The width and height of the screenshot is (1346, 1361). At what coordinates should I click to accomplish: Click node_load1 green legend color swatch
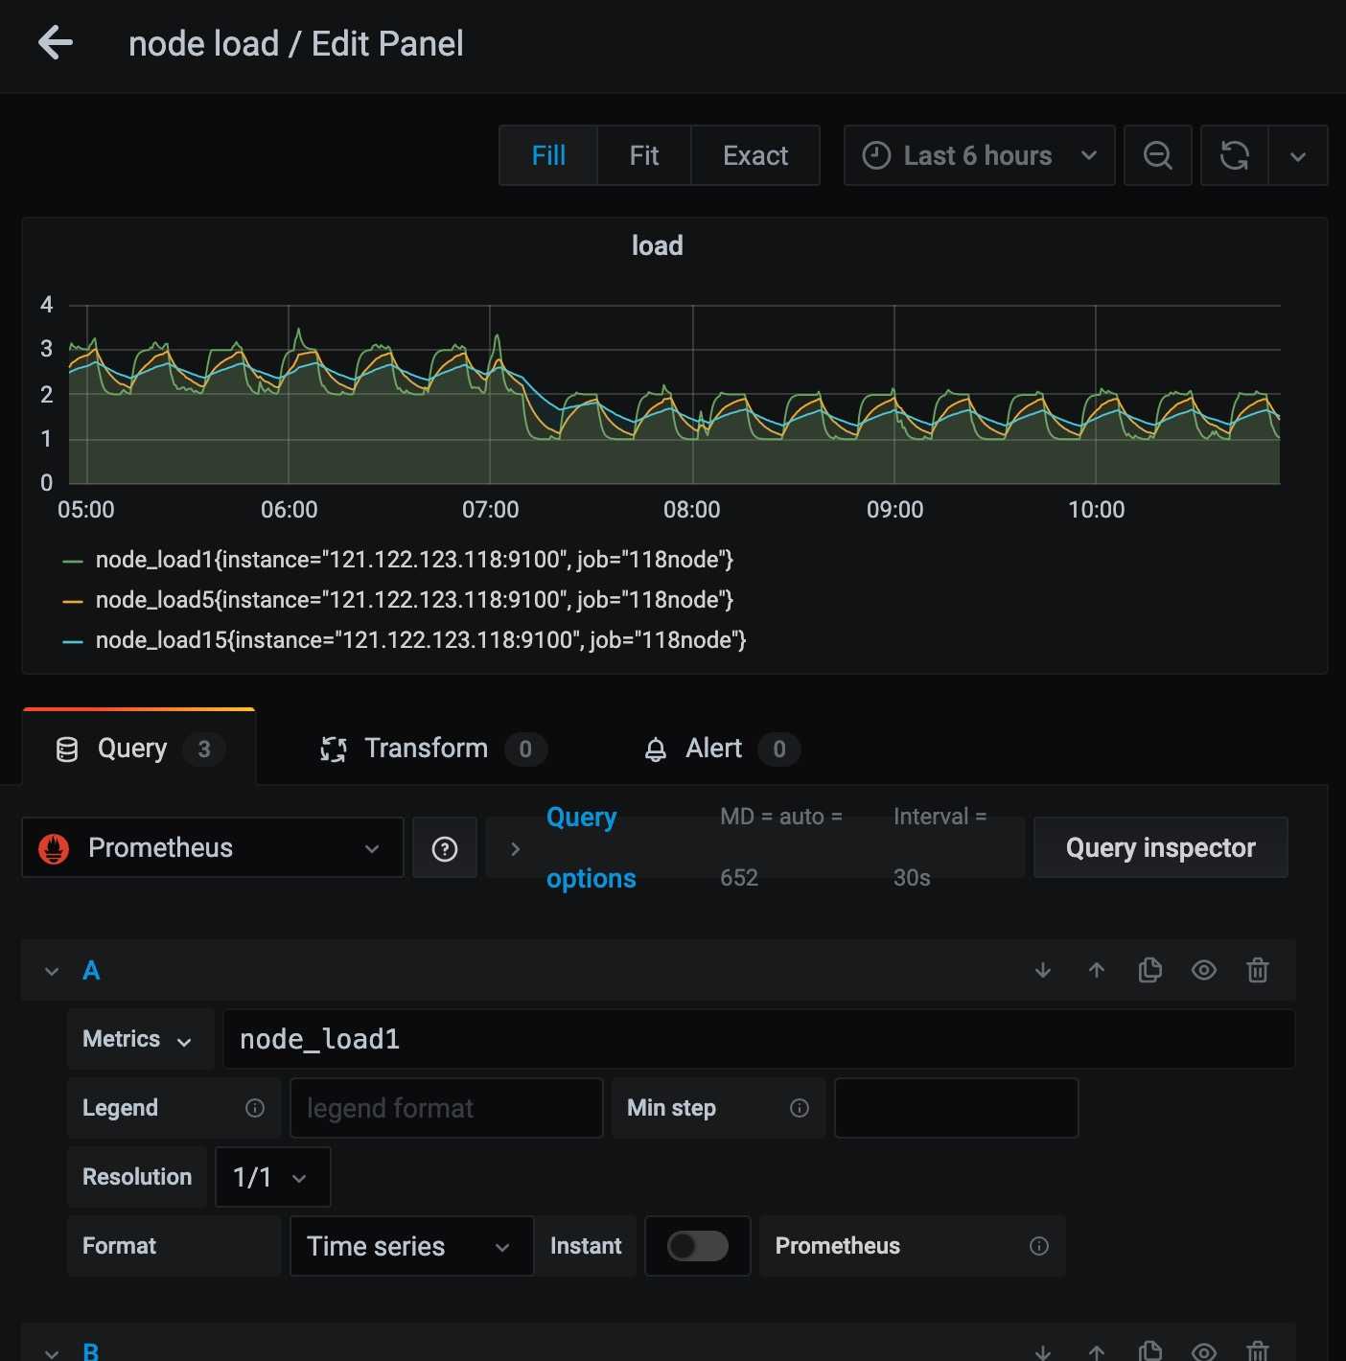pyautogui.click(x=73, y=561)
